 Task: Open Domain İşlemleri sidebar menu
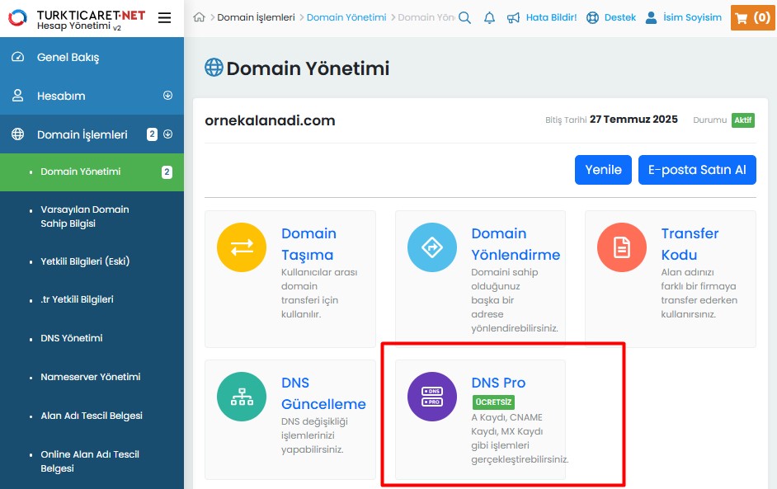[x=92, y=134]
